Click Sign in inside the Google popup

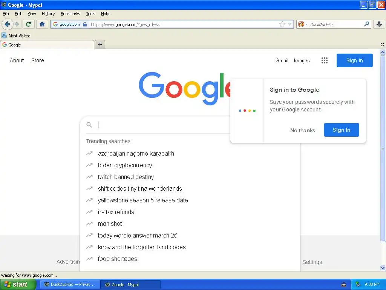tap(341, 130)
